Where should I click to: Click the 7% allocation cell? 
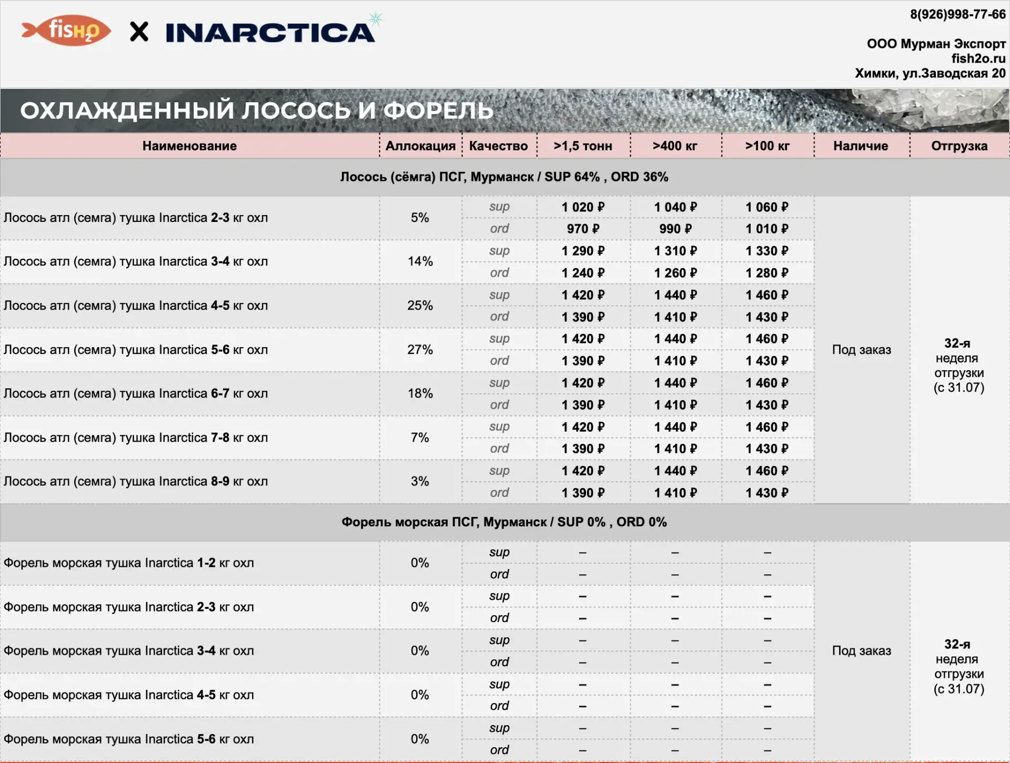coord(420,438)
